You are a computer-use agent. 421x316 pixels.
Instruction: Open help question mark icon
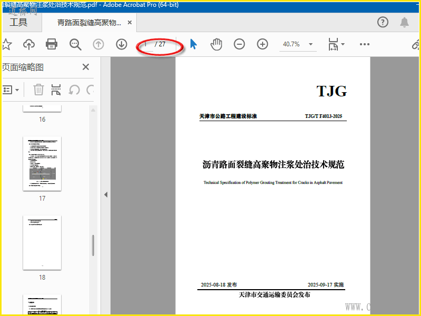point(383,22)
